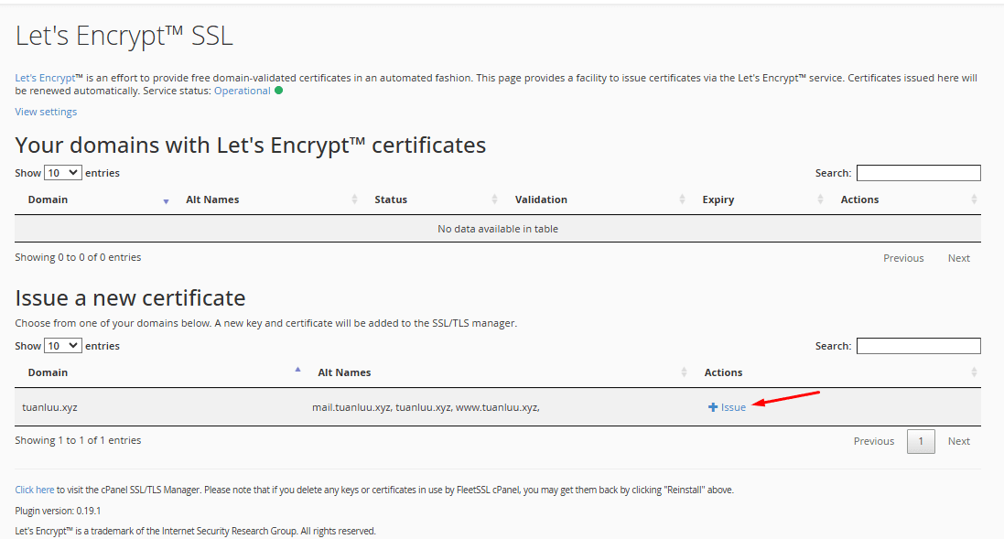The height and width of the screenshot is (539, 1004).
Task: Open entries dropdown in Issue a new certificate
Action: click(x=63, y=346)
